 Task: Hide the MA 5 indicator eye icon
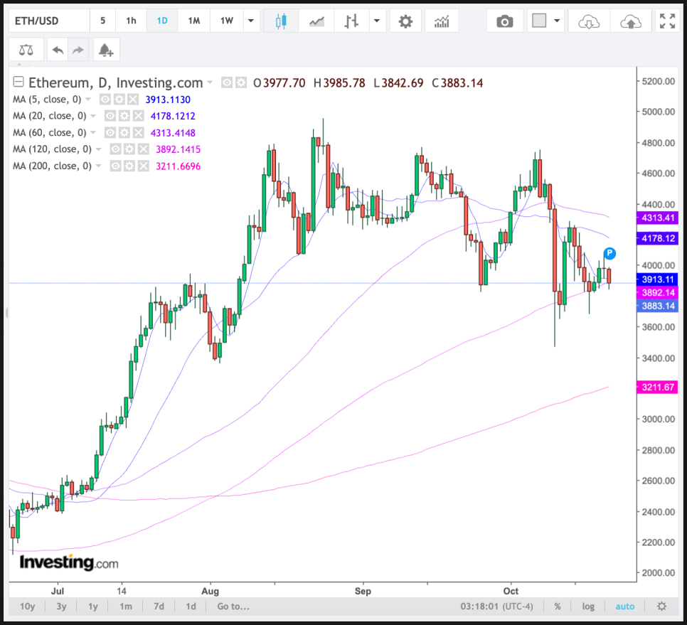105,100
